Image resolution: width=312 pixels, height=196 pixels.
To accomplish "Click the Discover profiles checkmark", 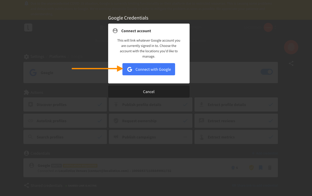I will tap(100, 104).
